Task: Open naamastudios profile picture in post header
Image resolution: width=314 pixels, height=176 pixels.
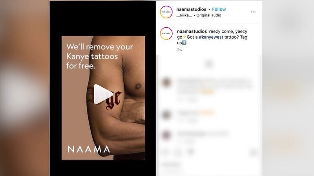Action: [166, 12]
